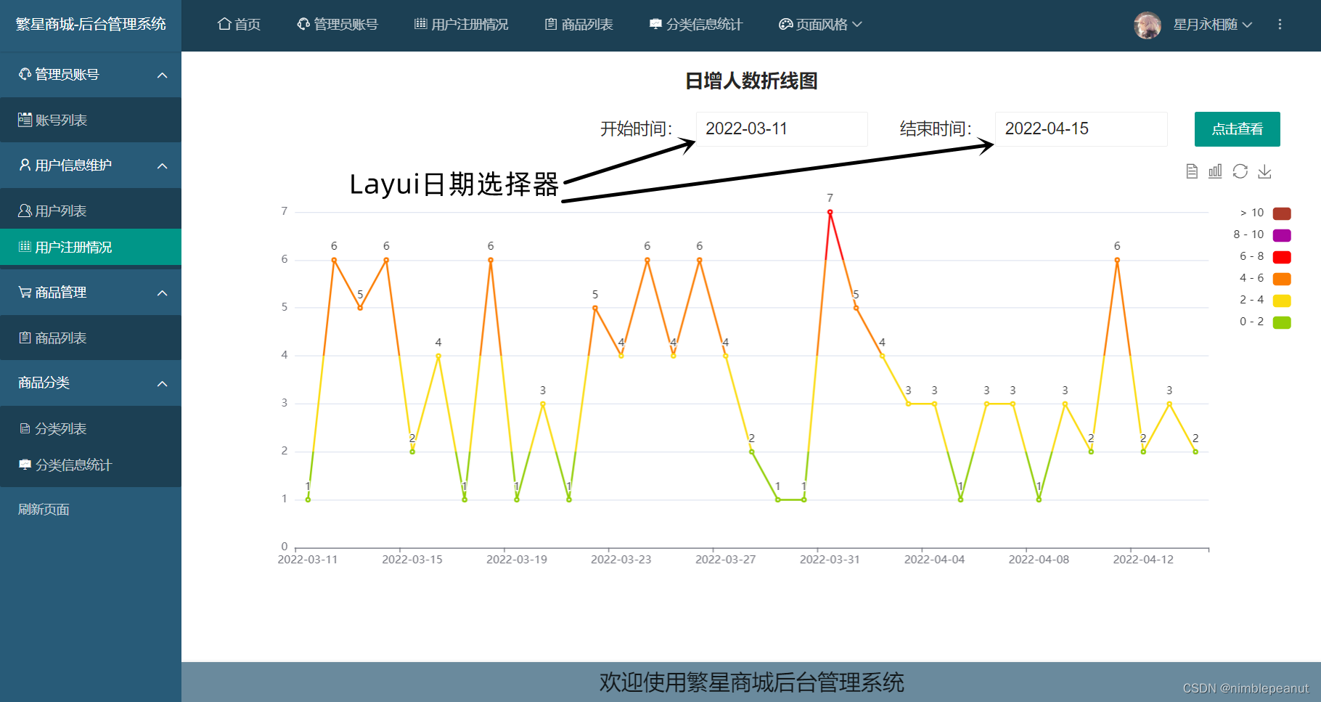The width and height of the screenshot is (1321, 702).
Task: Open the 开始时间 date picker field
Action: click(782, 129)
